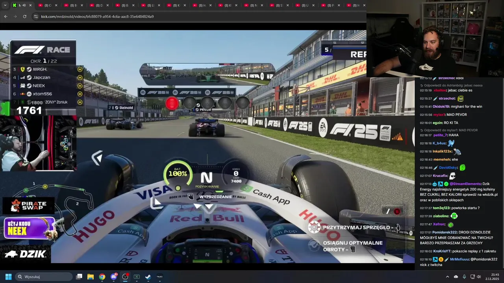The width and height of the screenshot is (504, 283).
Task: Switch to the YouTube tab labeled "(8) P"
Action: pos(330,5)
